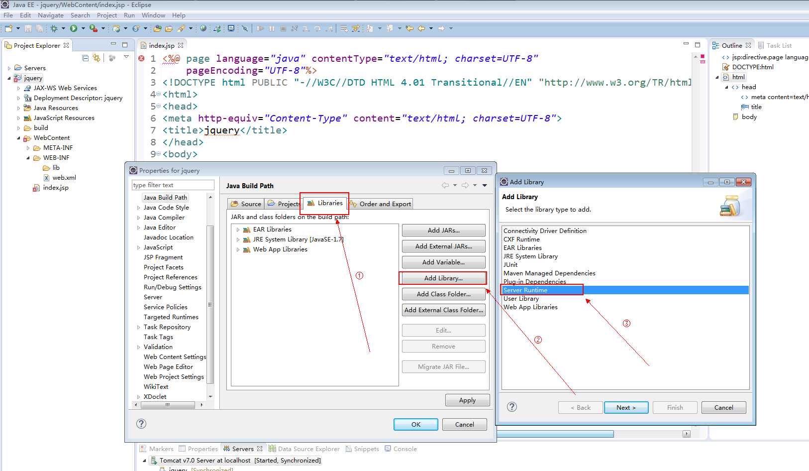Expand the META-INF folder
Screen dimensions: 809x471
[28, 148]
